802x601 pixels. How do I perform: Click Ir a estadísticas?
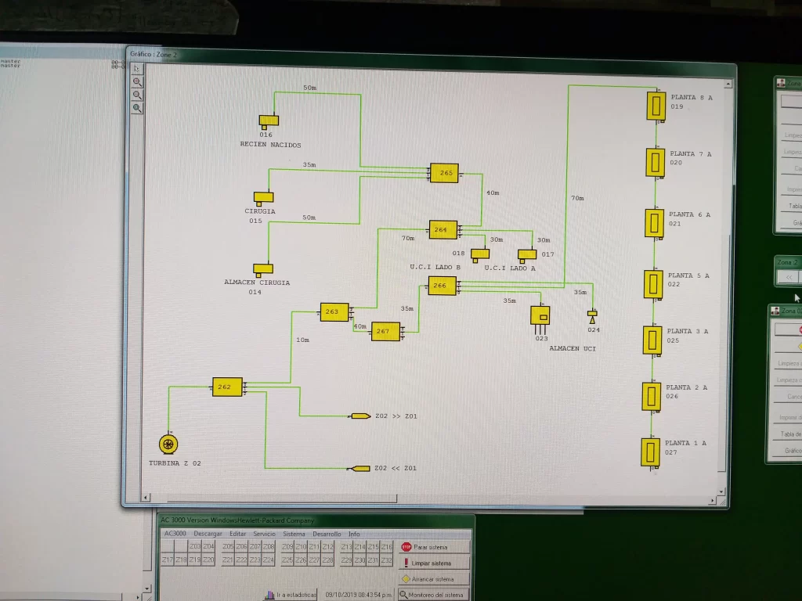pyautogui.click(x=294, y=594)
